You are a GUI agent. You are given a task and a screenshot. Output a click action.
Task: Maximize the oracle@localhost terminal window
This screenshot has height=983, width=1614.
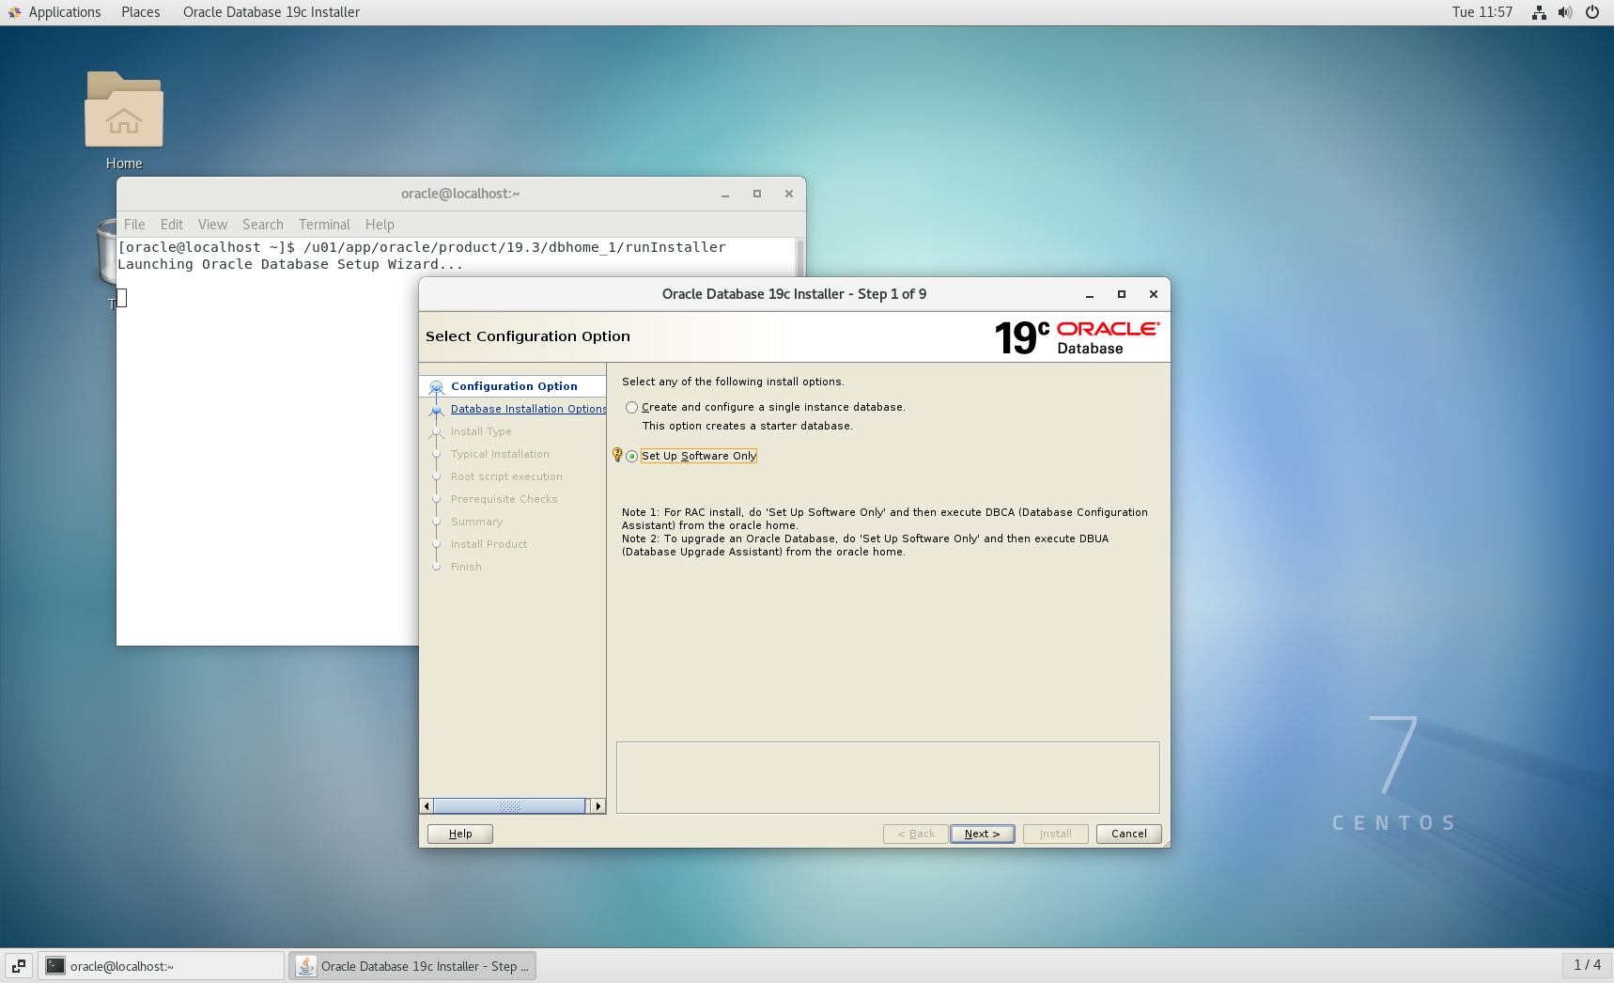[757, 194]
